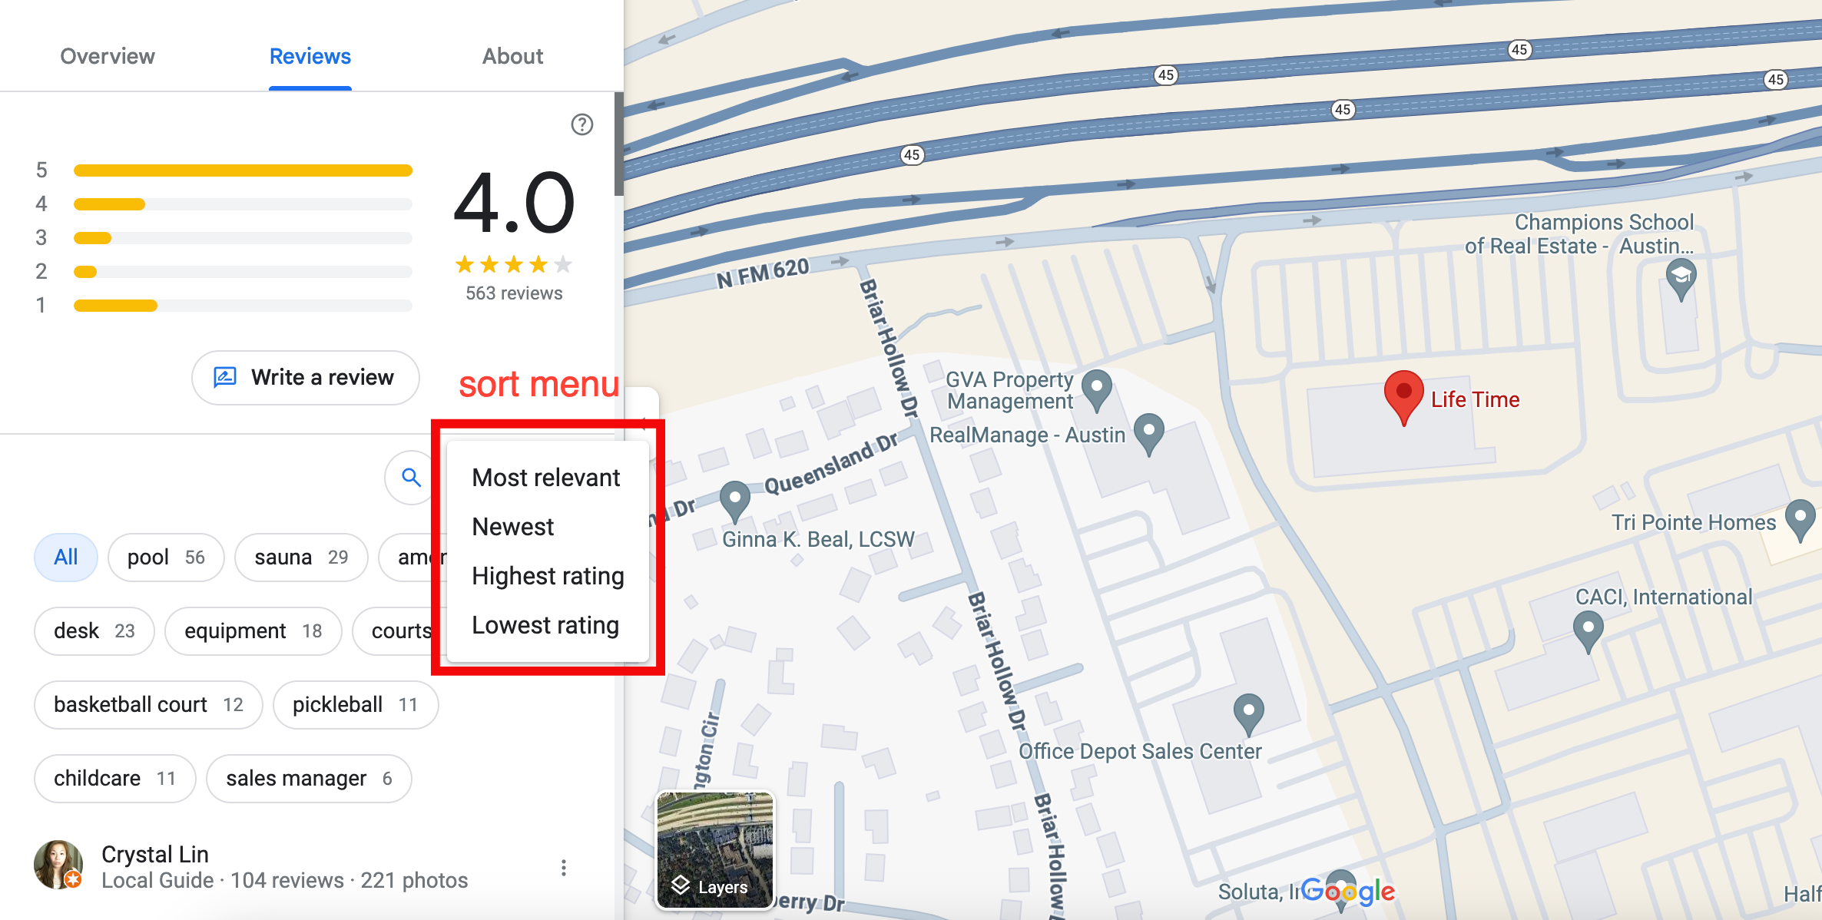Image resolution: width=1822 pixels, height=920 pixels.
Task: Open Crystal Lin's reviewer profile
Action: pos(155,854)
